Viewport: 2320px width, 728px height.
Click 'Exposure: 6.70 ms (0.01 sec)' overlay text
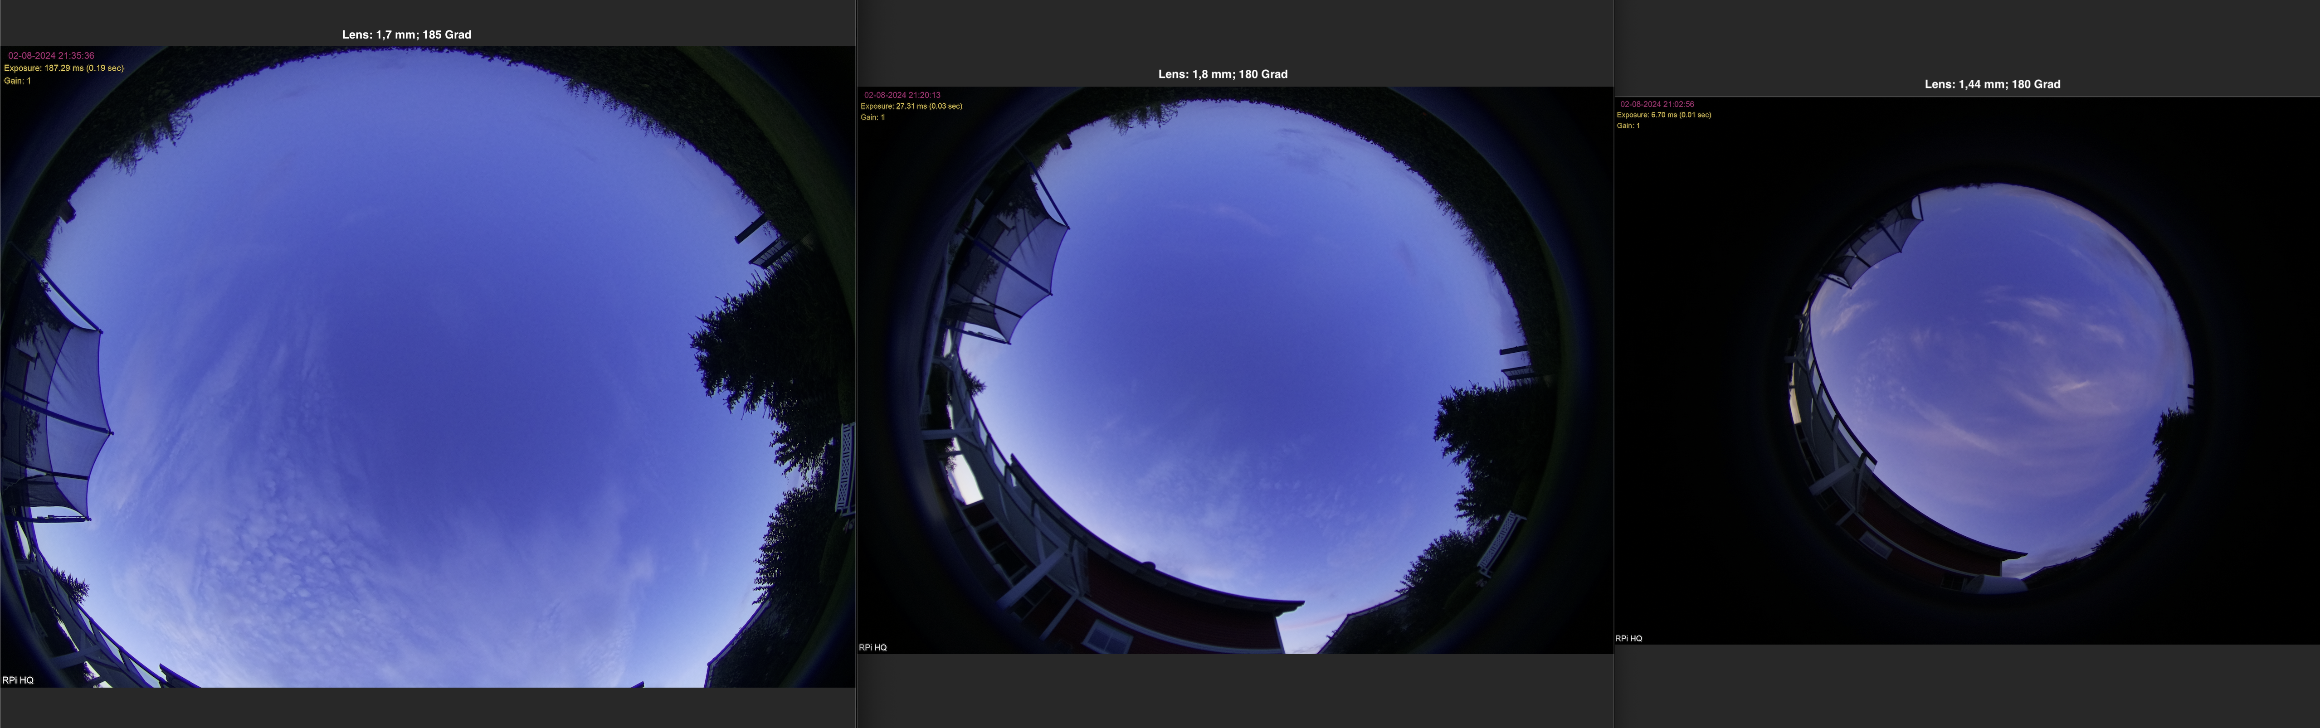(1664, 115)
